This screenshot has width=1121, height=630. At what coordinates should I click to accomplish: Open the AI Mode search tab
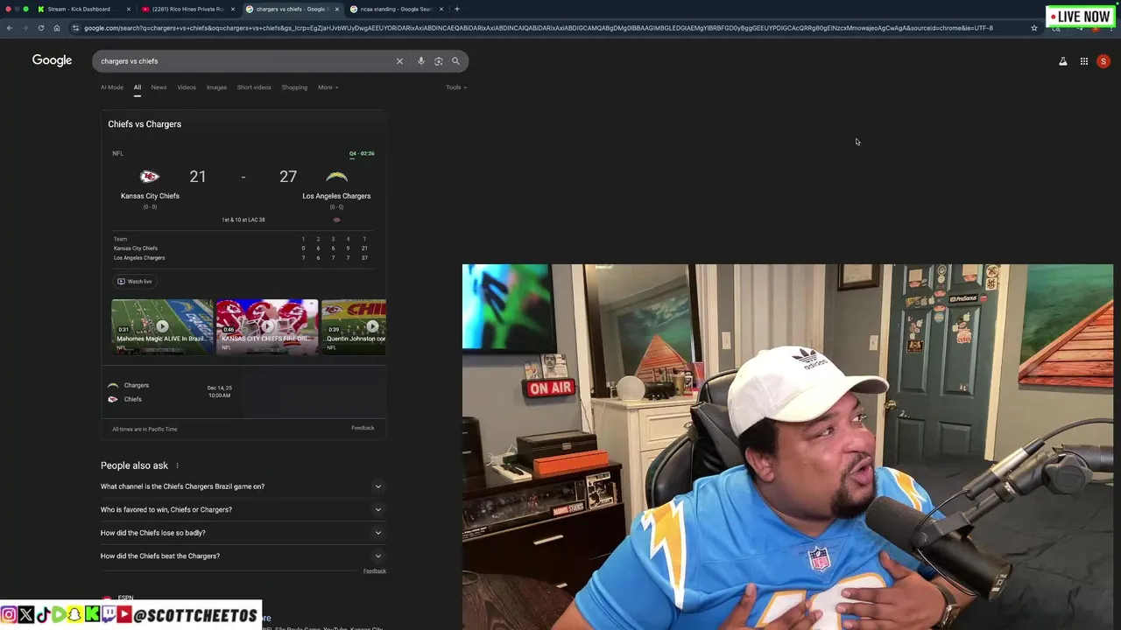tap(112, 87)
